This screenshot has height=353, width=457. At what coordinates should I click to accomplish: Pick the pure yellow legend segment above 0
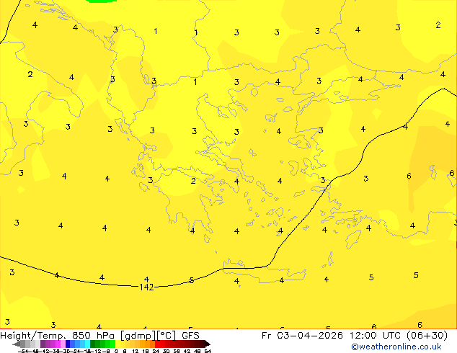pyautogui.click(x=117, y=344)
